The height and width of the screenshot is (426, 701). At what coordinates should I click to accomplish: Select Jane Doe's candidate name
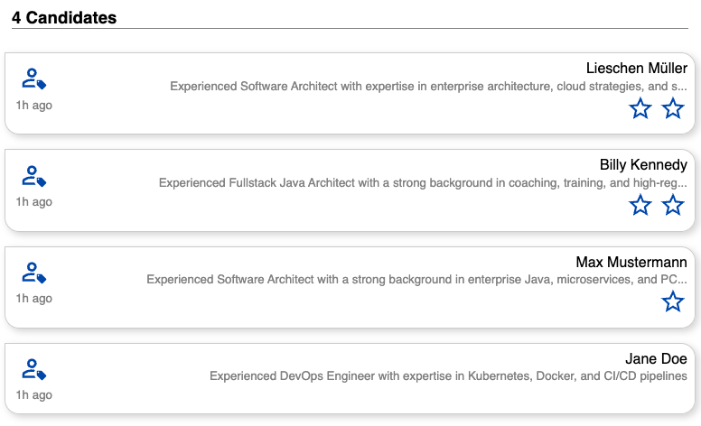[x=656, y=359]
